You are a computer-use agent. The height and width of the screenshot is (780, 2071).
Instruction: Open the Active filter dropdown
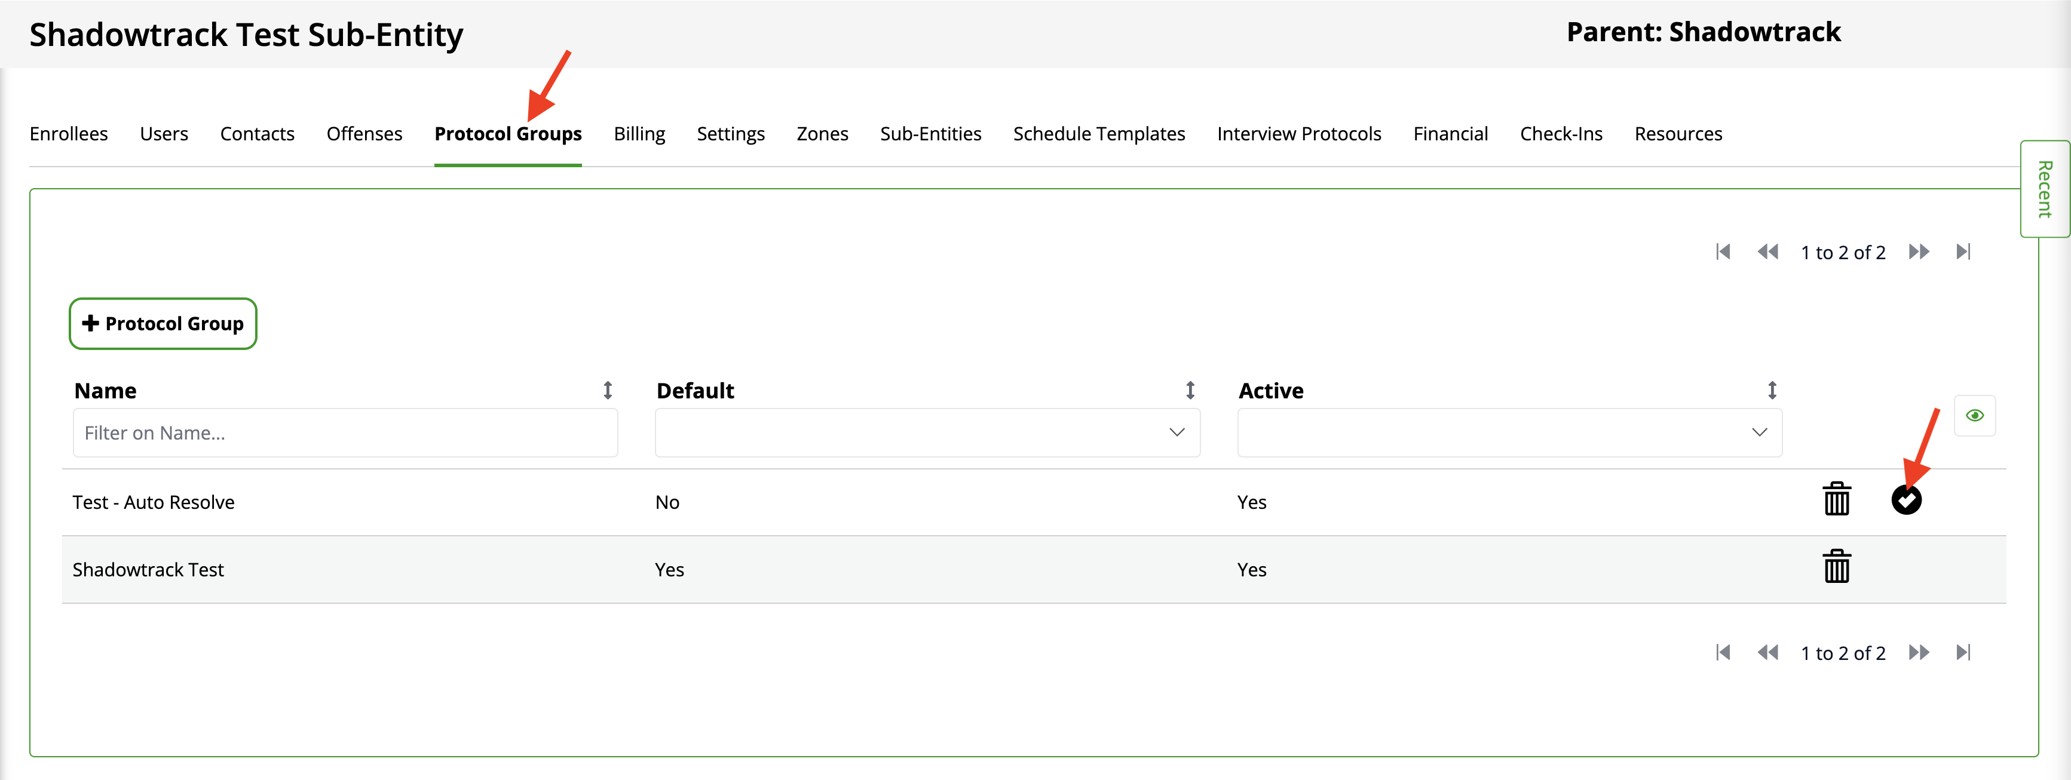1509,433
